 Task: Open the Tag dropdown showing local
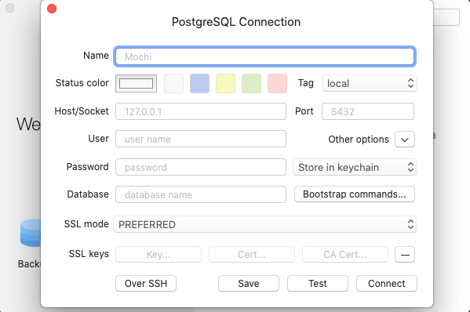tap(370, 83)
